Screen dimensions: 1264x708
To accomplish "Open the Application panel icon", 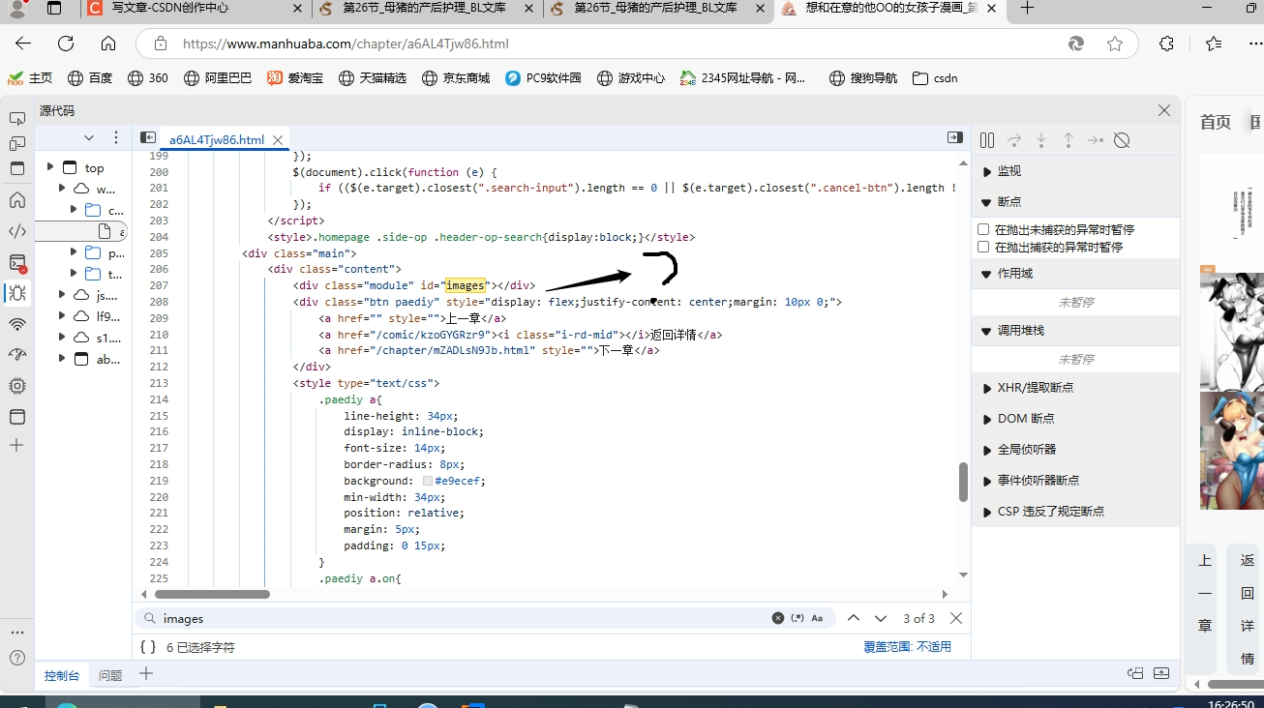I will tap(17, 417).
